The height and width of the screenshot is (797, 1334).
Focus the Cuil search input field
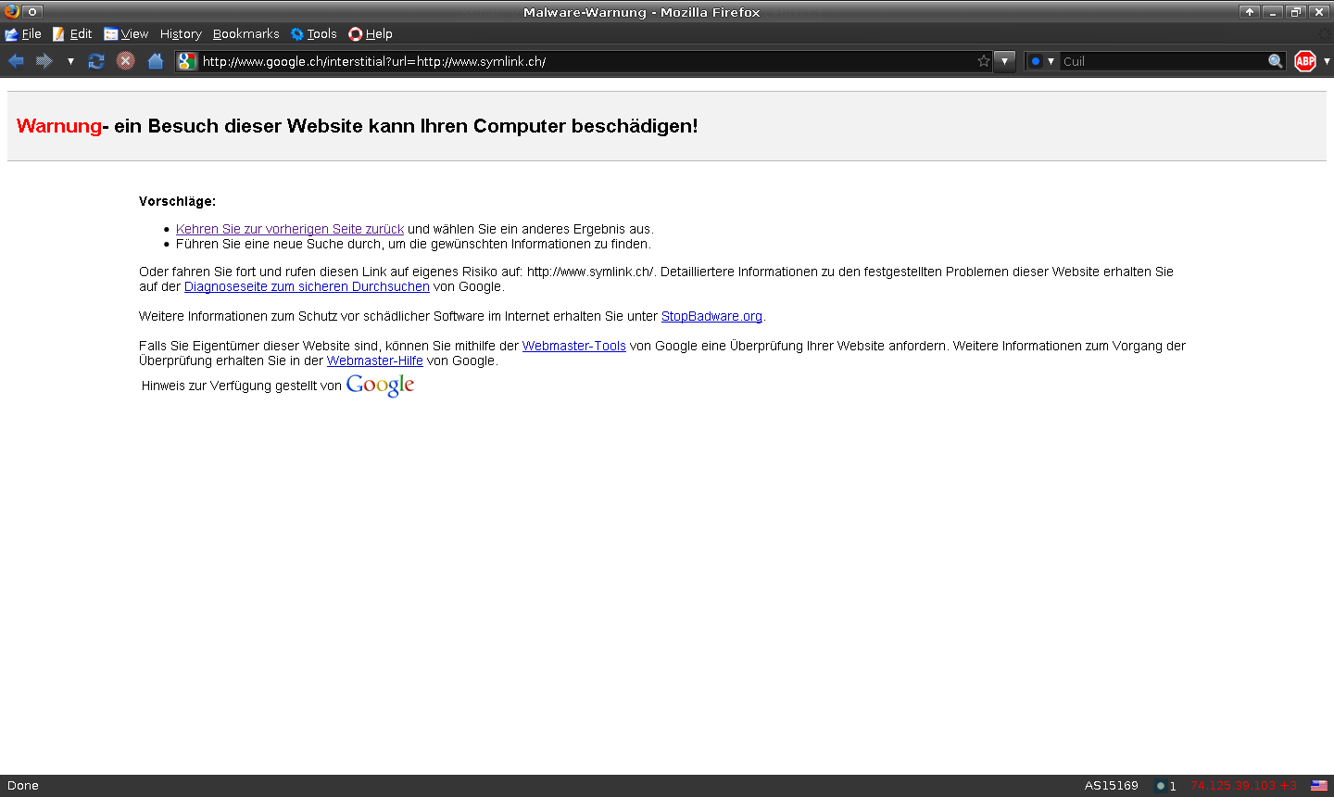point(1164,61)
